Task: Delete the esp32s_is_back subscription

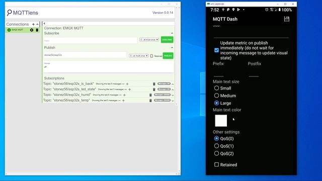Action: (154, 84)
